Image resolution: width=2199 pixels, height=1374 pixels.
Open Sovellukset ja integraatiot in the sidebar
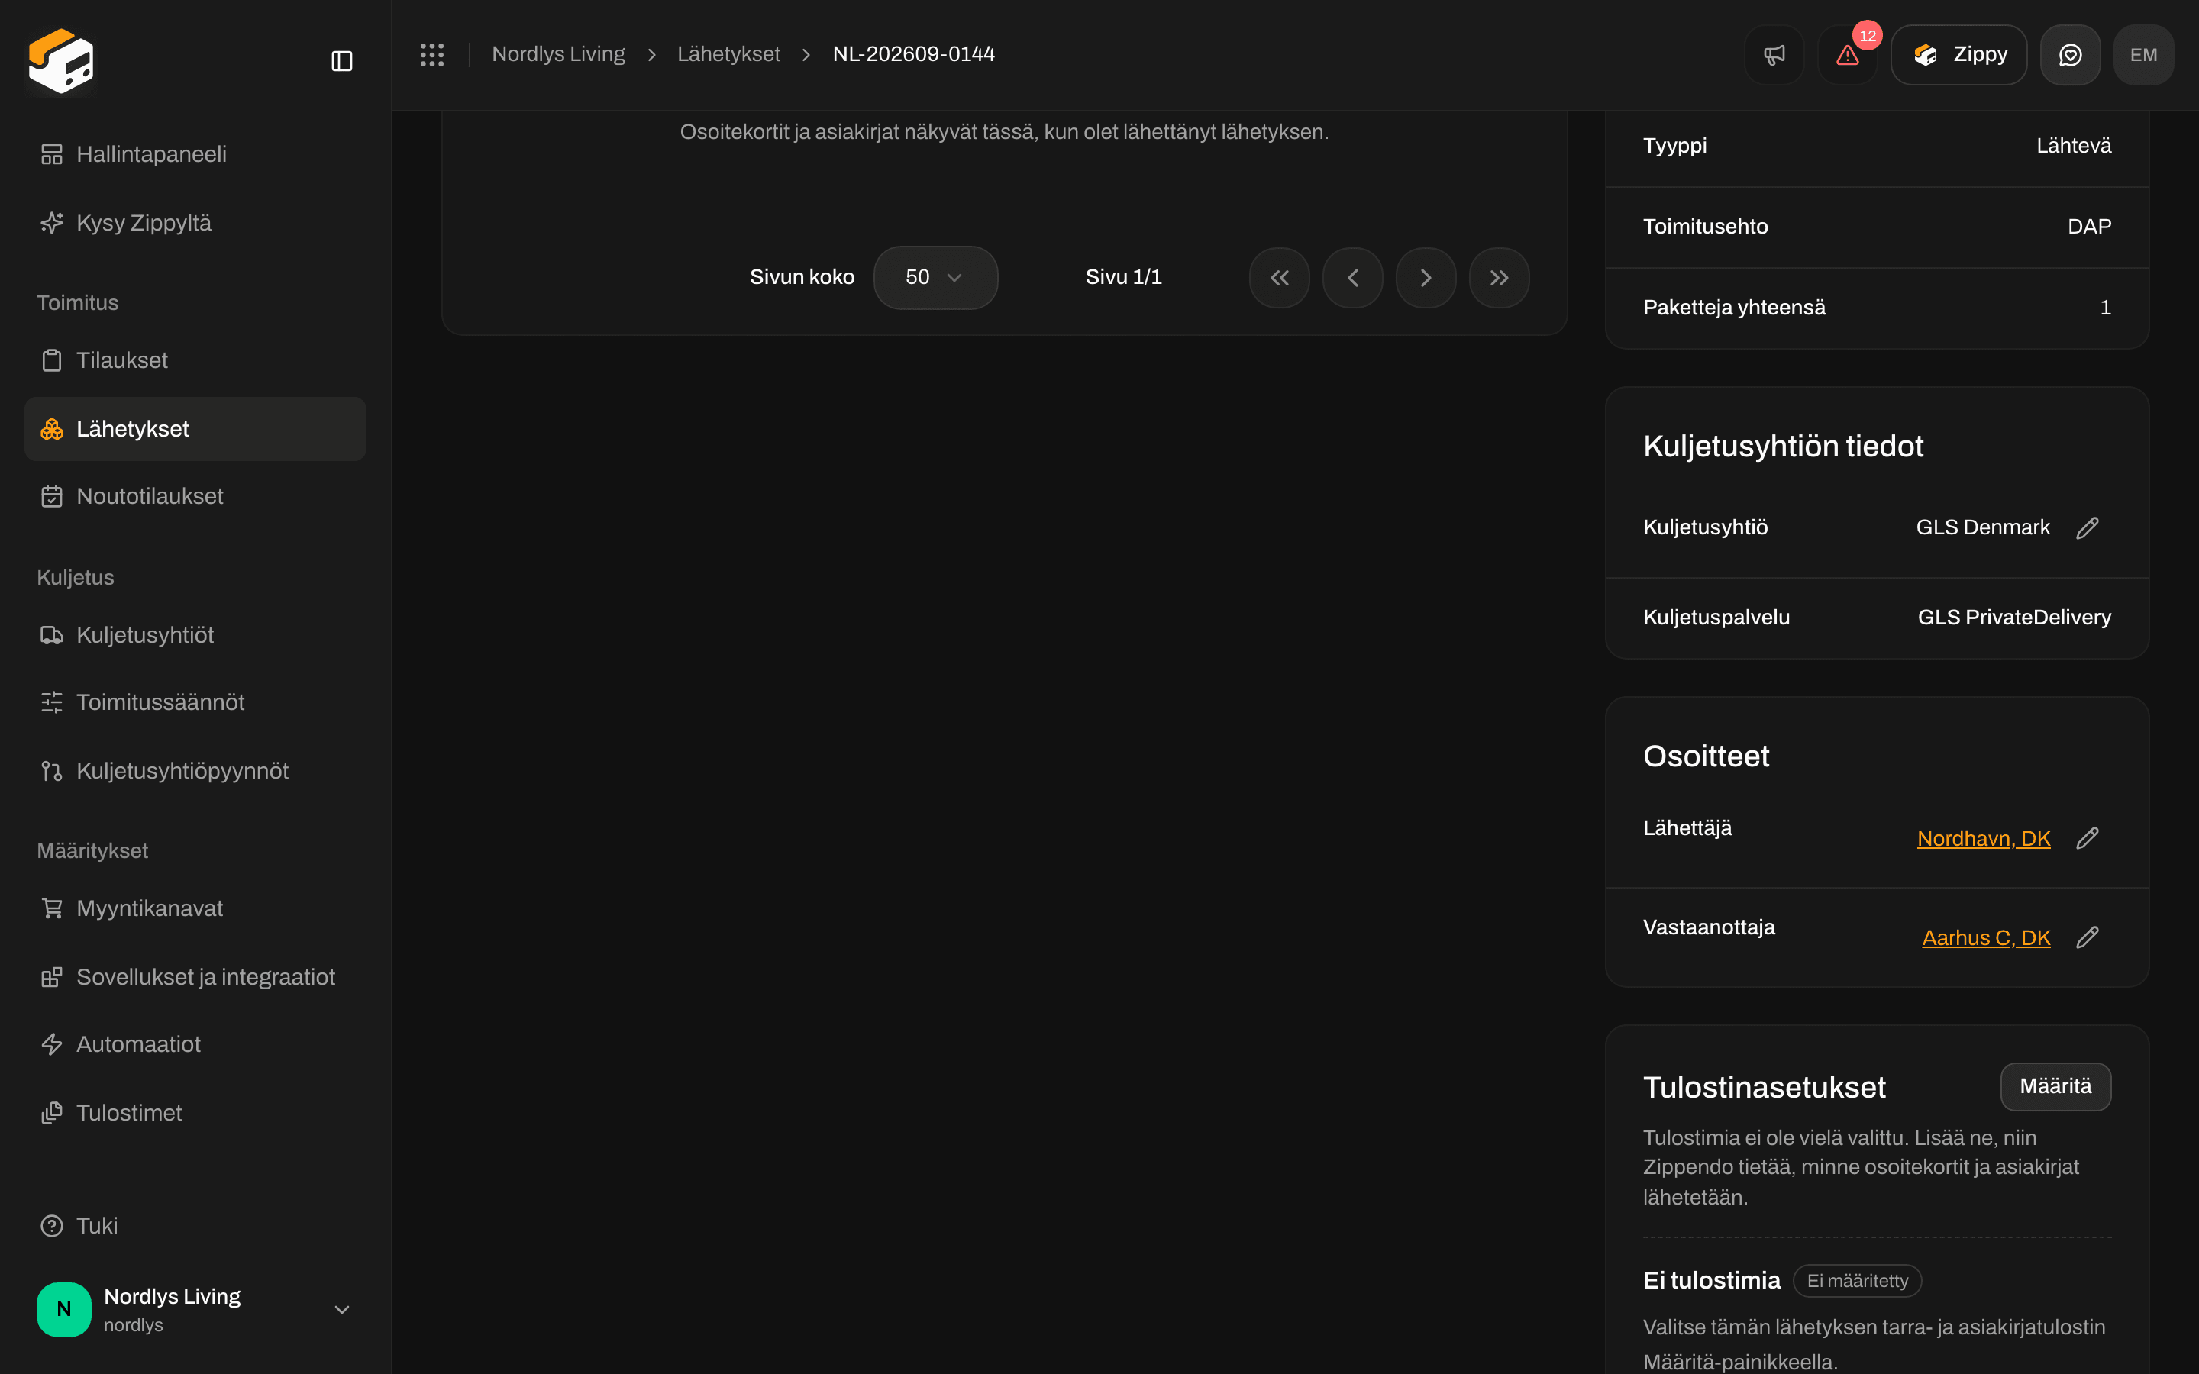point(195,977)
